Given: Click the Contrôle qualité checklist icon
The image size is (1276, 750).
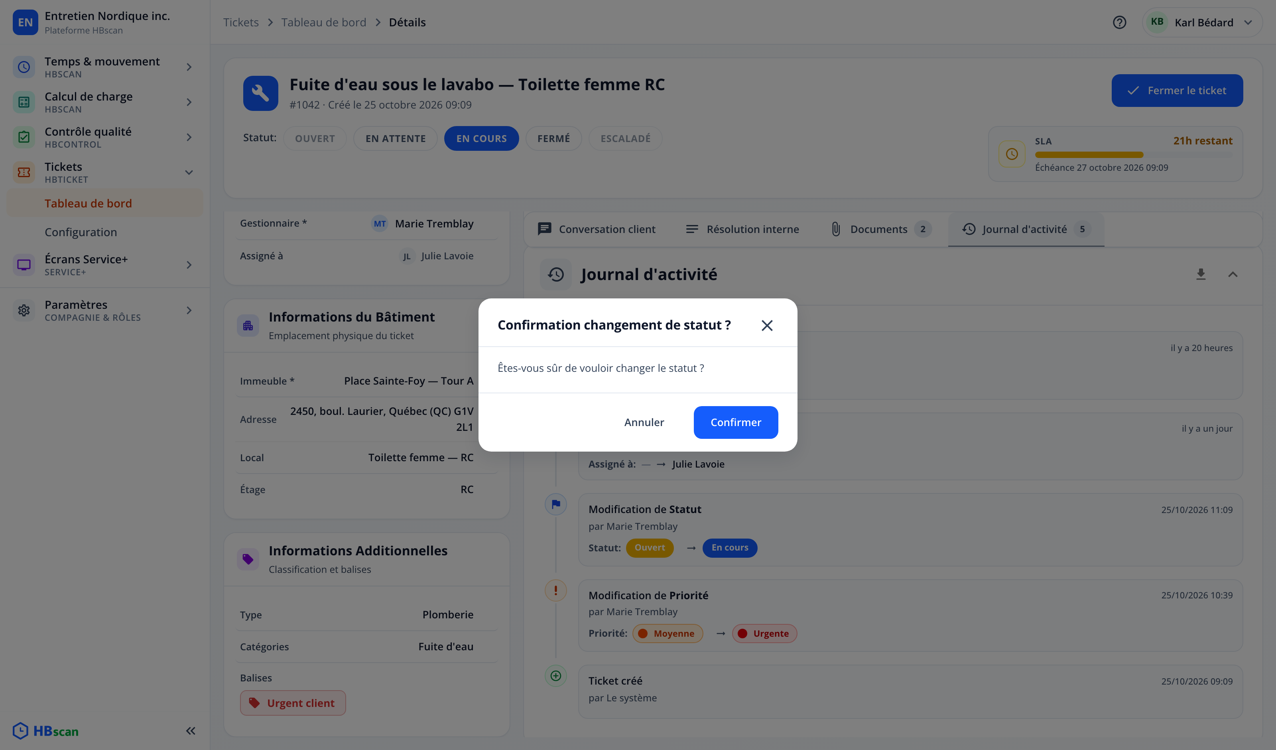Looking at the screenshot, I should click(x=24, y=137).
